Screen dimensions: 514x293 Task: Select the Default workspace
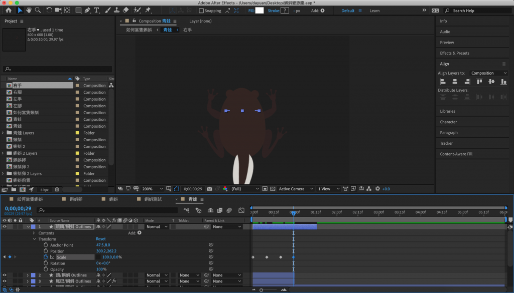[x=348, y=11]
